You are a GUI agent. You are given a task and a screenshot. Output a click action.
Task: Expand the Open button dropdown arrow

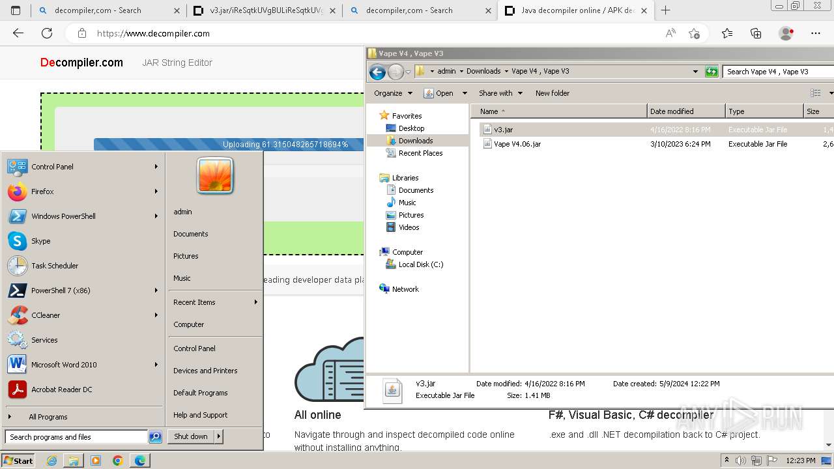pos(465,93)
